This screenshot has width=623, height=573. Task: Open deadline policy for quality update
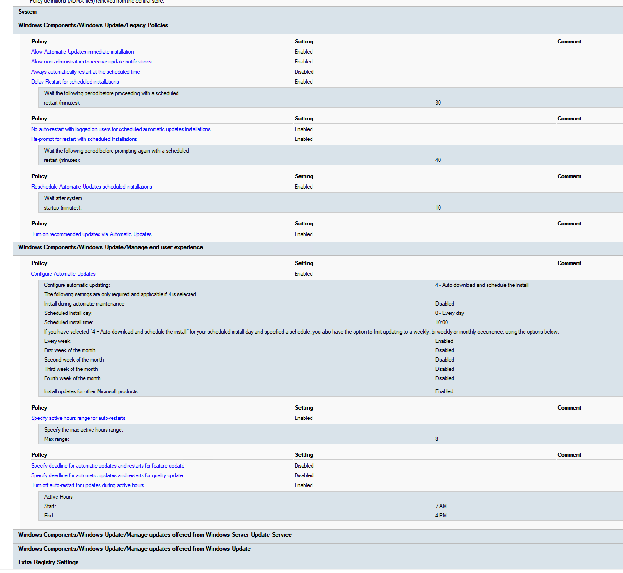pyautogui.click(x=107, y=475)
